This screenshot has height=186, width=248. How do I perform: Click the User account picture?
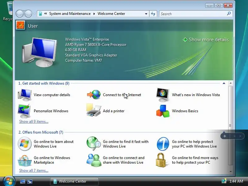(x=20, y=25)
